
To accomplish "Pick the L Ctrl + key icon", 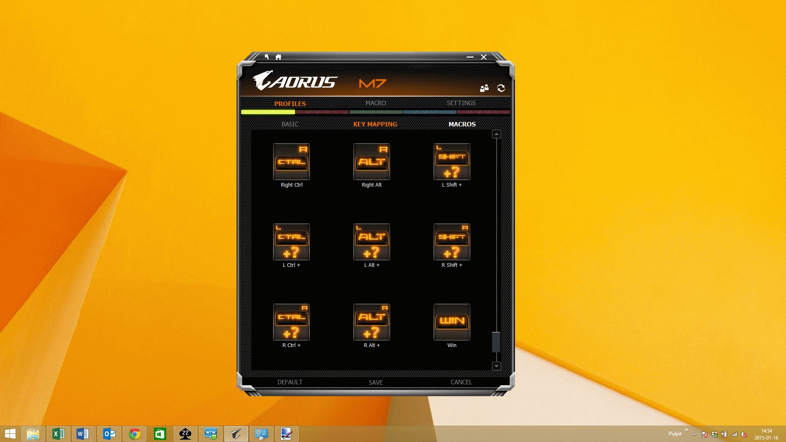I will [291, 241].
